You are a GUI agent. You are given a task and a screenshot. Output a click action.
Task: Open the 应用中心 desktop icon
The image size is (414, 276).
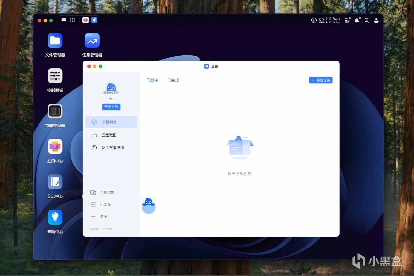click(55, 147)
